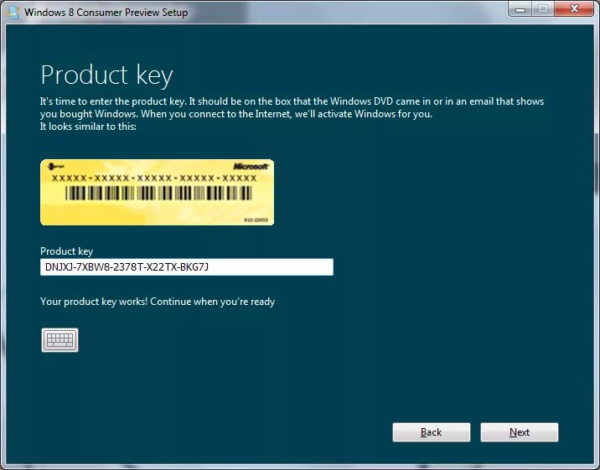Click the "Product key" heading
The height and width of the screenshot is (470, 600).
(106, 75)
